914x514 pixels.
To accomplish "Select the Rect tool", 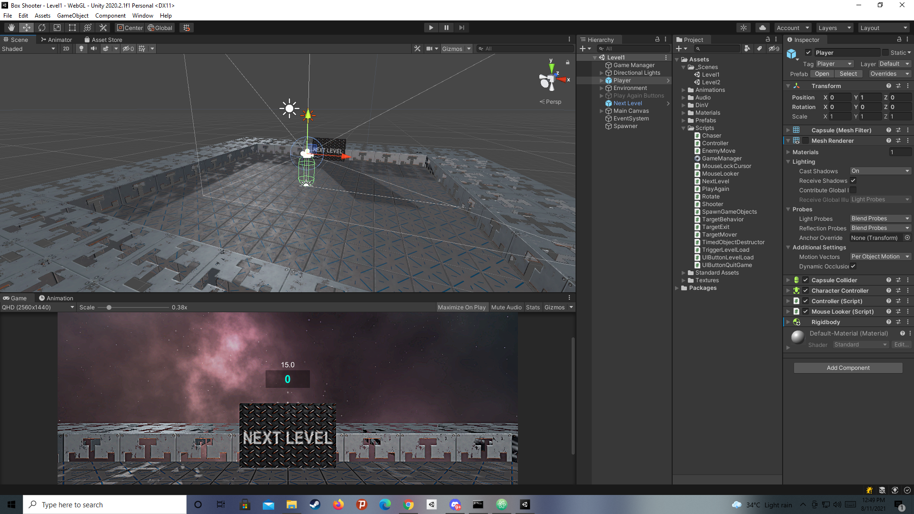I will click(72, 28).
